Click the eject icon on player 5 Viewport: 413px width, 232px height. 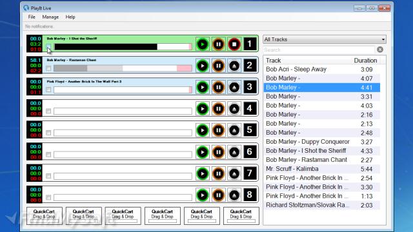(x=234, y=130)
